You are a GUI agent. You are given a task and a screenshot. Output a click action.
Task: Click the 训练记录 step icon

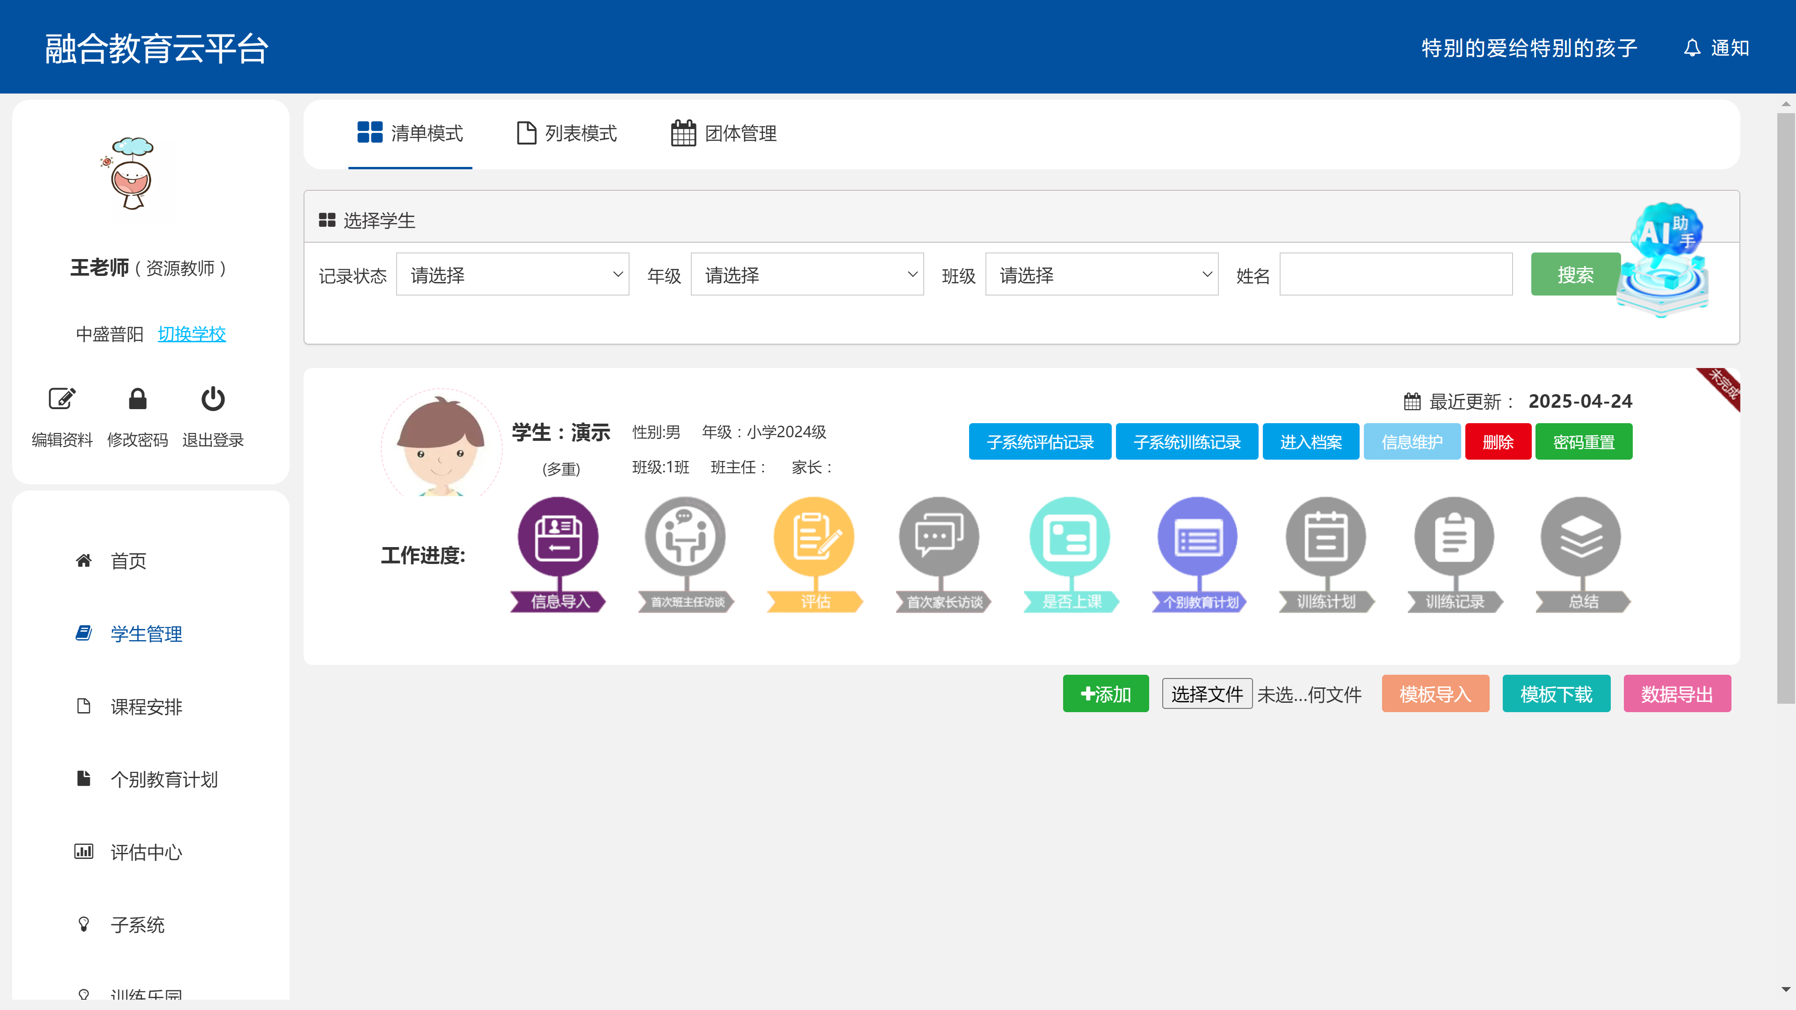[x=1454, y=537]
